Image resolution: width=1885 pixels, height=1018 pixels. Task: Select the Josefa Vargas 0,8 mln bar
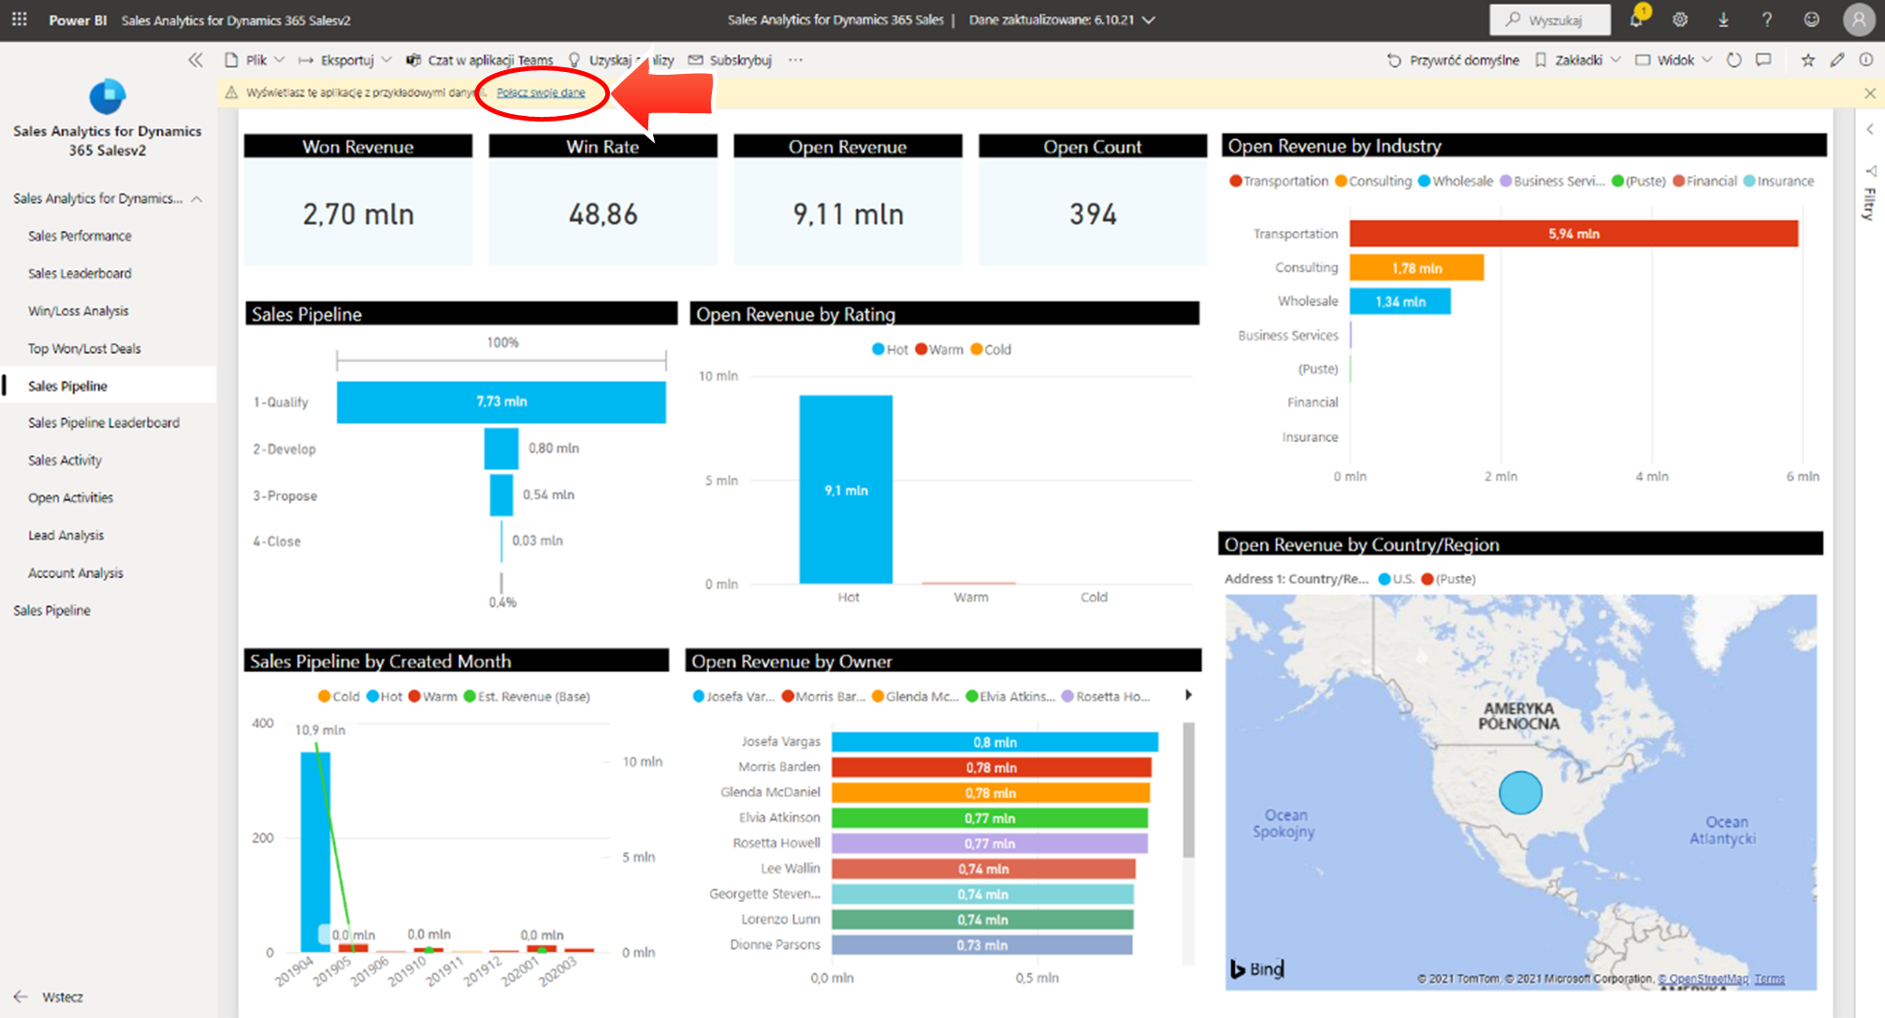(x=994, y=742)
